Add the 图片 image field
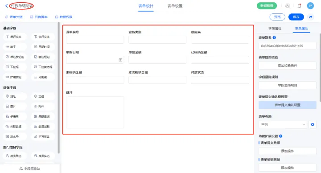The height and width of the screenshot is (173, 321). (15, 107)
